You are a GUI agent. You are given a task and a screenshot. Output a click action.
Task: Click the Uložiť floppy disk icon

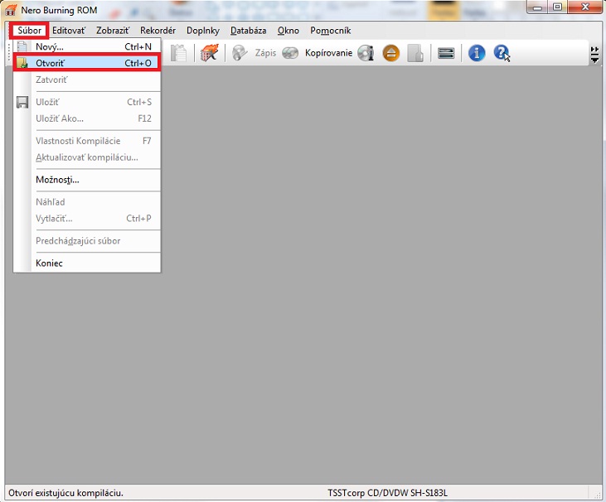pos(22,102)
